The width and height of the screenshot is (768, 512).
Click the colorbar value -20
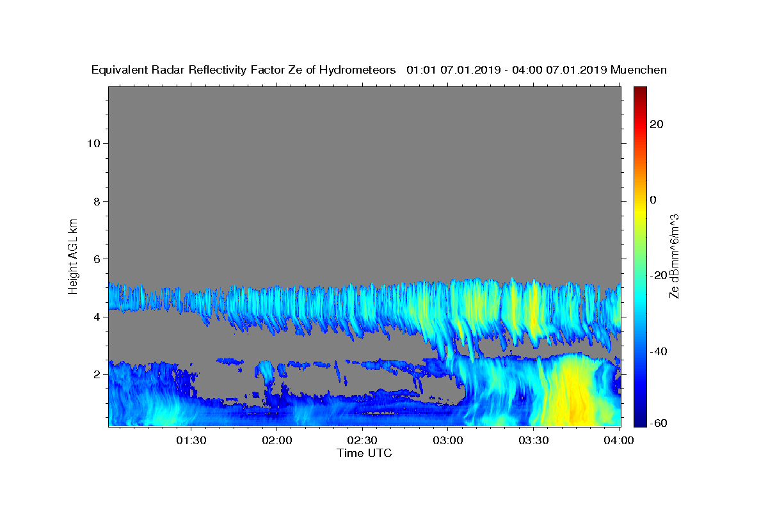(x=659, y=275)
